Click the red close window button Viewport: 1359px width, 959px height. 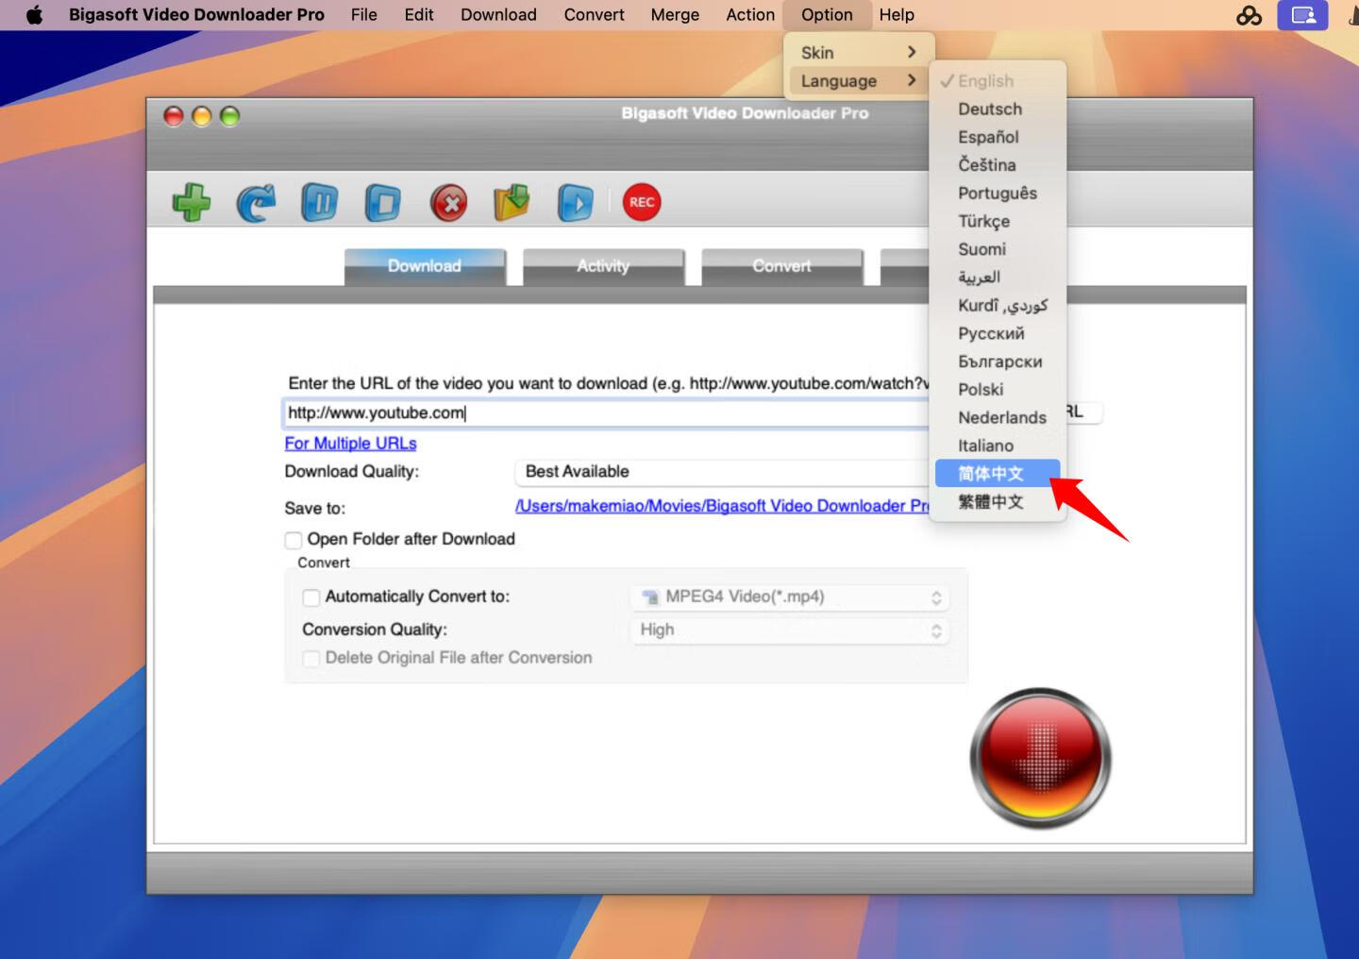pyautogui.click(x=174, y=116)
